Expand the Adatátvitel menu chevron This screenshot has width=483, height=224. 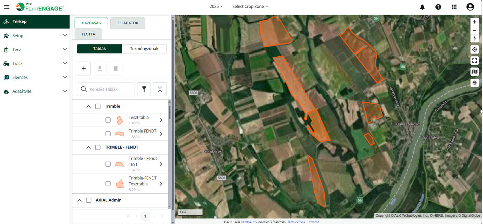65,91
